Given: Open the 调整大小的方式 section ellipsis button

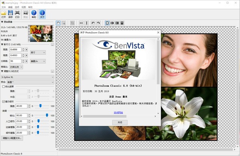Looking at the screenshot, I should 52,71.
